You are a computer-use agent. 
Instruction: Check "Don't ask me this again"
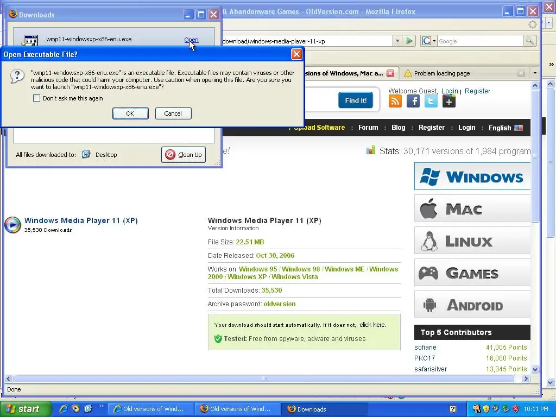(36, 98)
